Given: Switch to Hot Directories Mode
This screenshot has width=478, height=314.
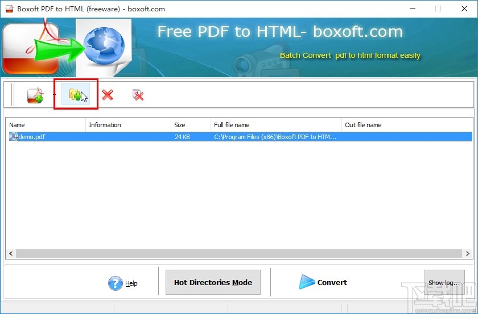Looking at the screenshot, I should tap(213, 282).
